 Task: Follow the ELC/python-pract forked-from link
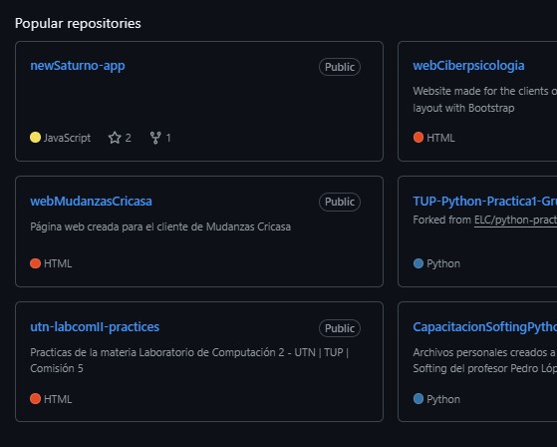click(x=515, y=221)
